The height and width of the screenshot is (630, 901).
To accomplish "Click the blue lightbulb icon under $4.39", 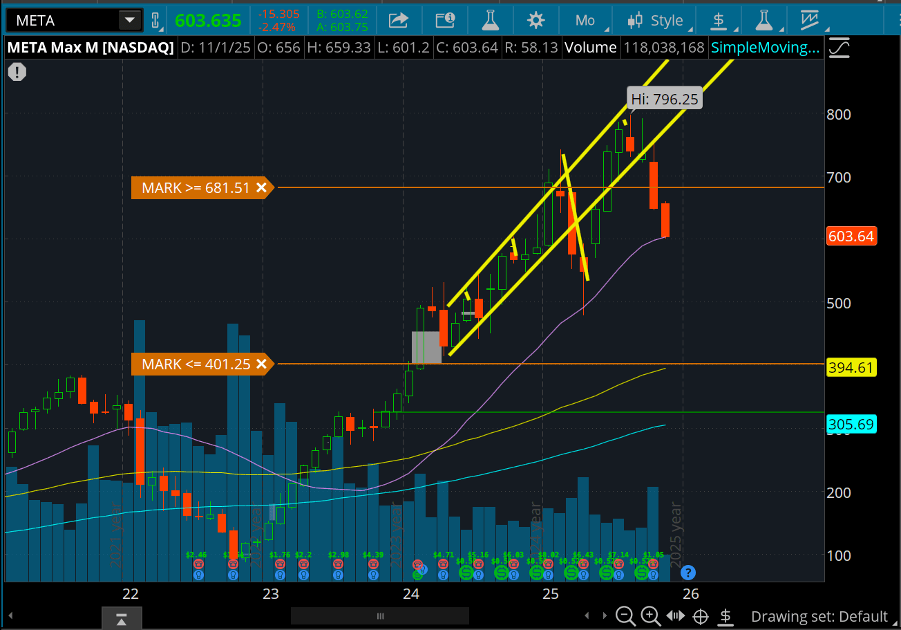I will click(x=373, y=575).
